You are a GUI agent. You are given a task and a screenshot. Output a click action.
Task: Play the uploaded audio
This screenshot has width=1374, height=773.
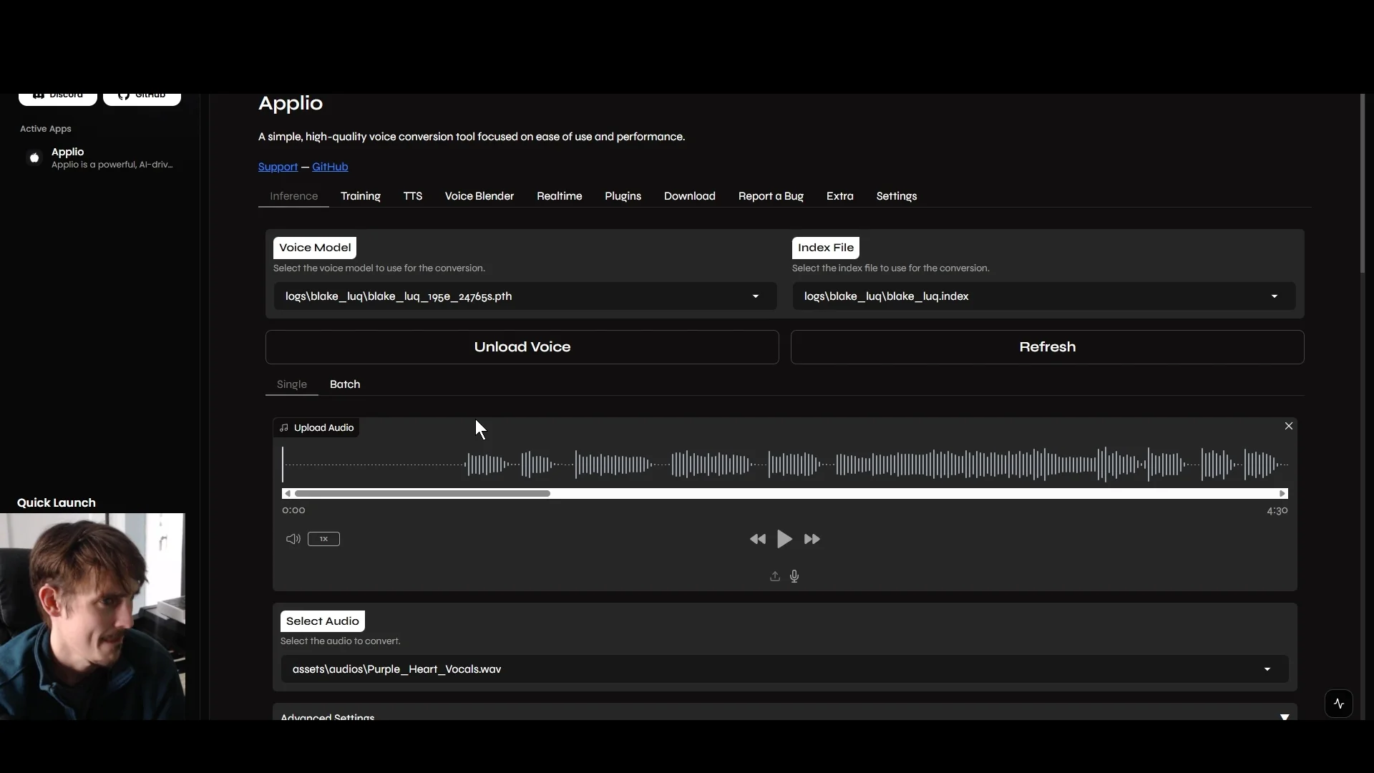pos(784,539)
